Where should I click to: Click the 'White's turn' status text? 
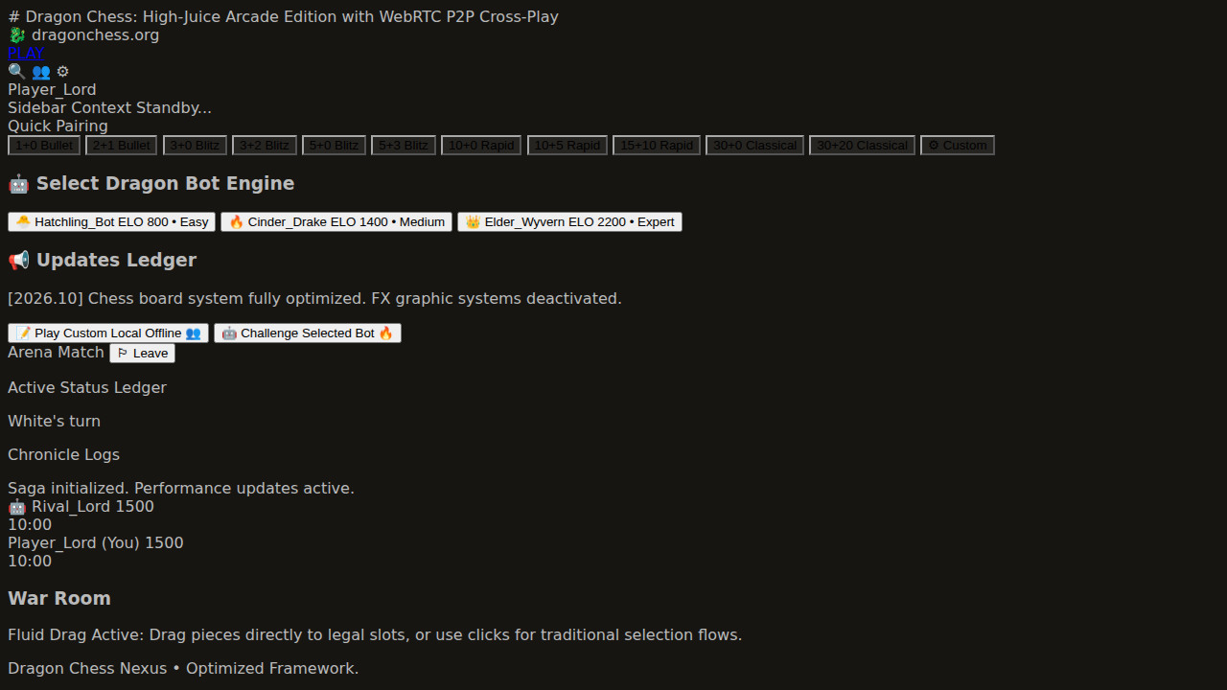(54, 422)
